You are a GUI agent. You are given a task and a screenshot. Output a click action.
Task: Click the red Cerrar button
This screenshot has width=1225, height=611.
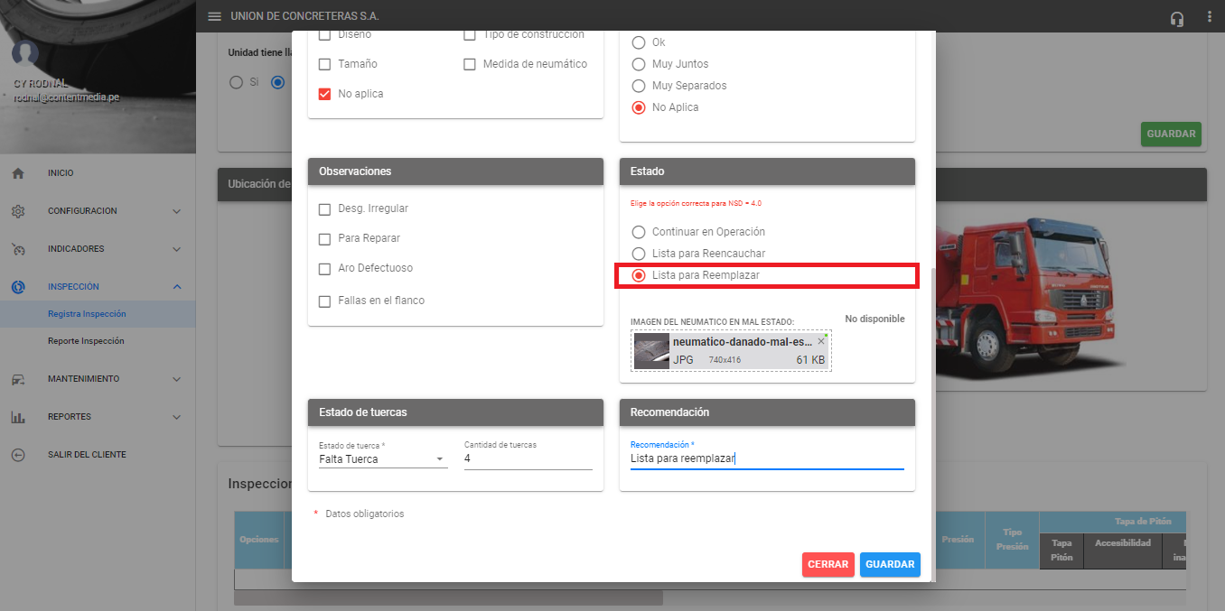pos(828,564)
